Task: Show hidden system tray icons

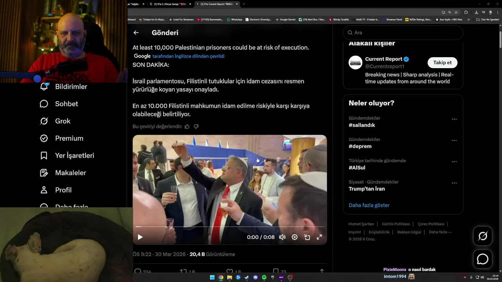Action: (x=465, y=277)
